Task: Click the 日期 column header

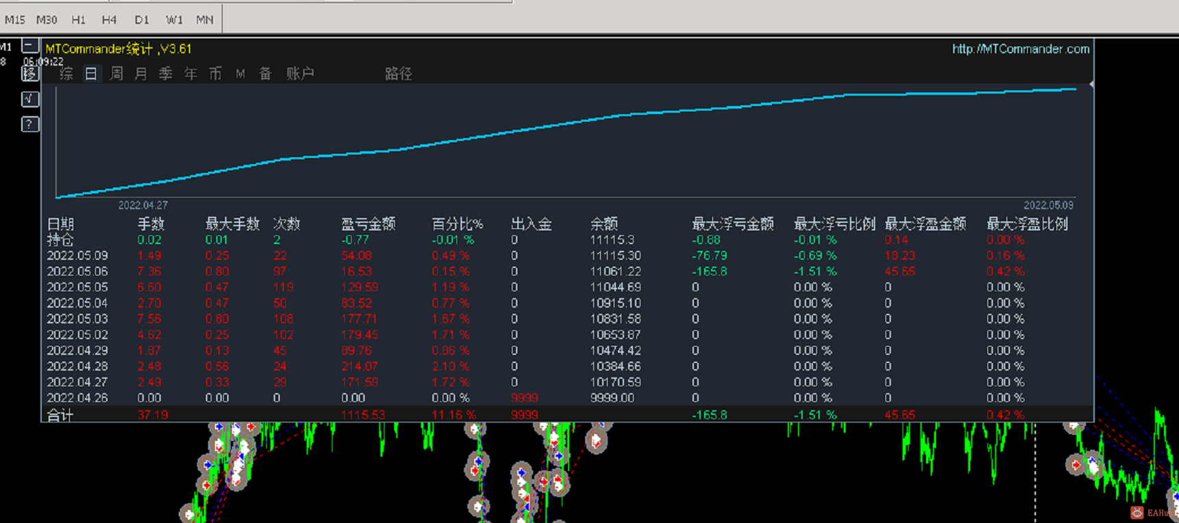Action: click(x=60, y=224)
